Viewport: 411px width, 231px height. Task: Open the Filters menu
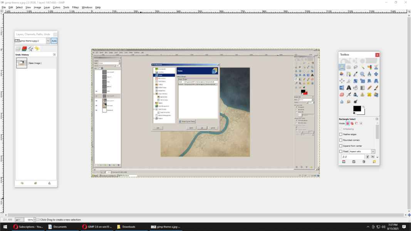75,7
